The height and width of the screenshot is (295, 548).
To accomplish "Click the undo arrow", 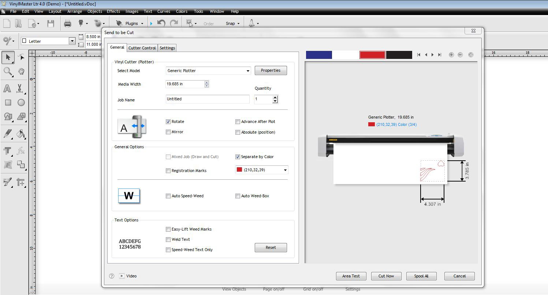I will [x=161, y=23].
